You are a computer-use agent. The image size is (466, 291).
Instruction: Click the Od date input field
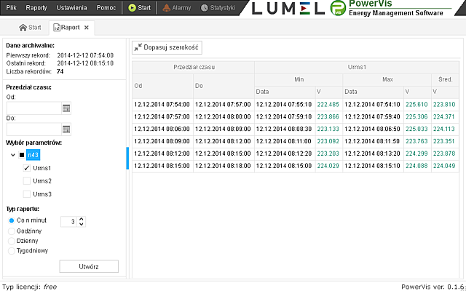point(34,108)
